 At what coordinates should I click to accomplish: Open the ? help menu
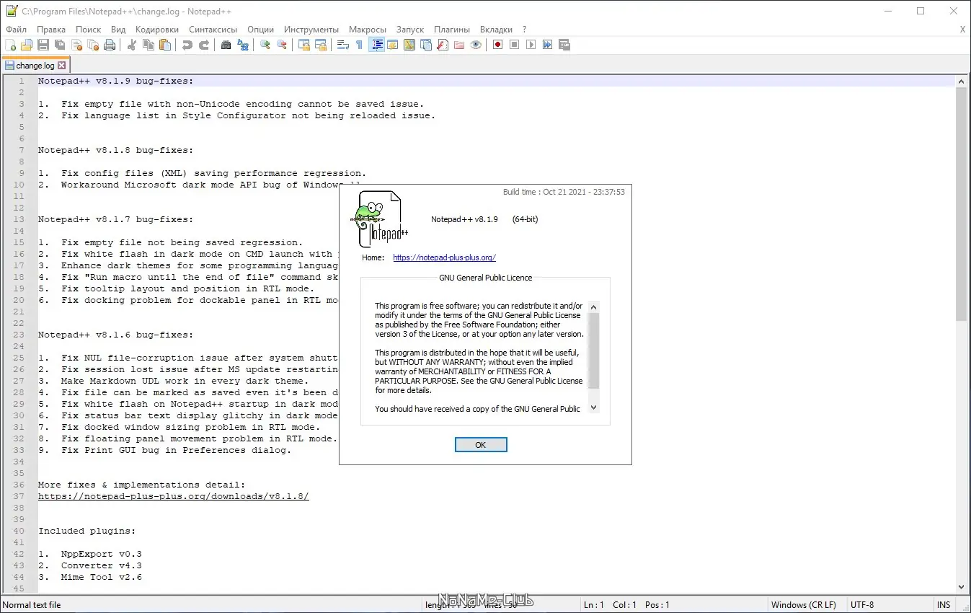(525, 30)
